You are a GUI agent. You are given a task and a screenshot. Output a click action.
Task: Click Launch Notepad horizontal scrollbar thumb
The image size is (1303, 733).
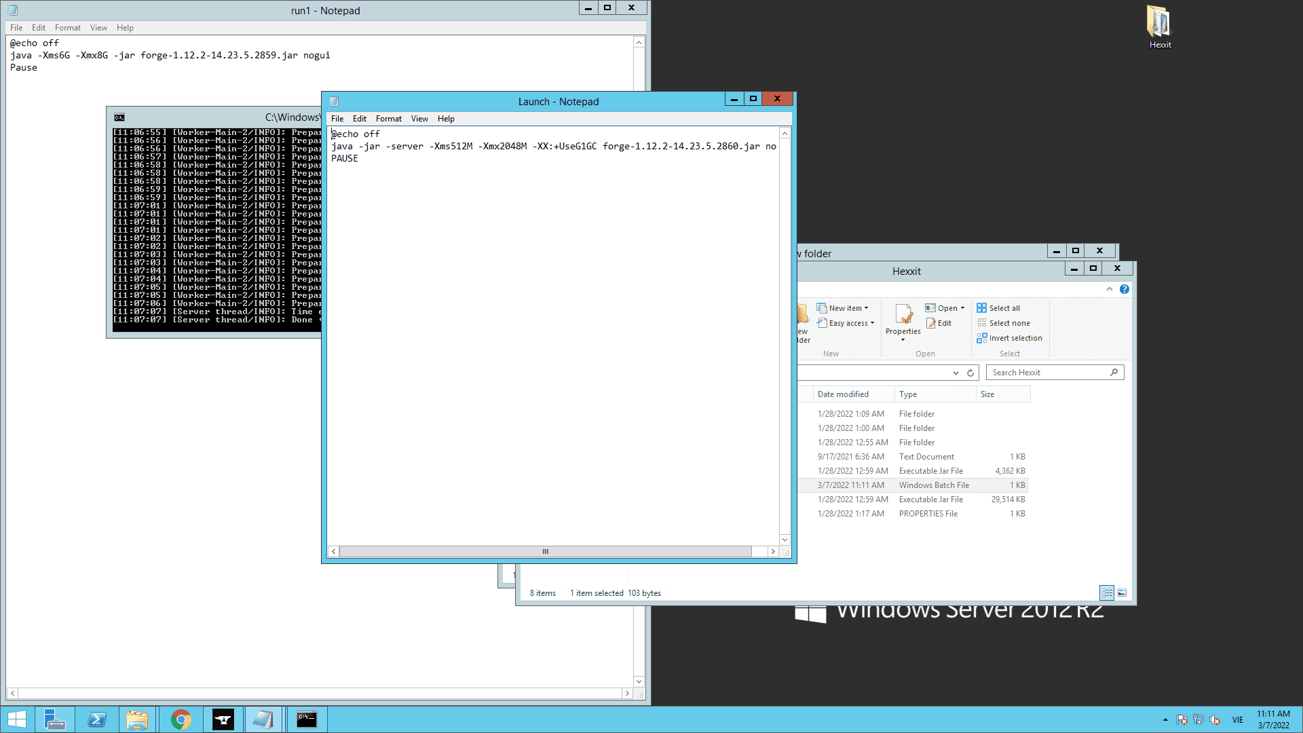click(x=545, y=552)
